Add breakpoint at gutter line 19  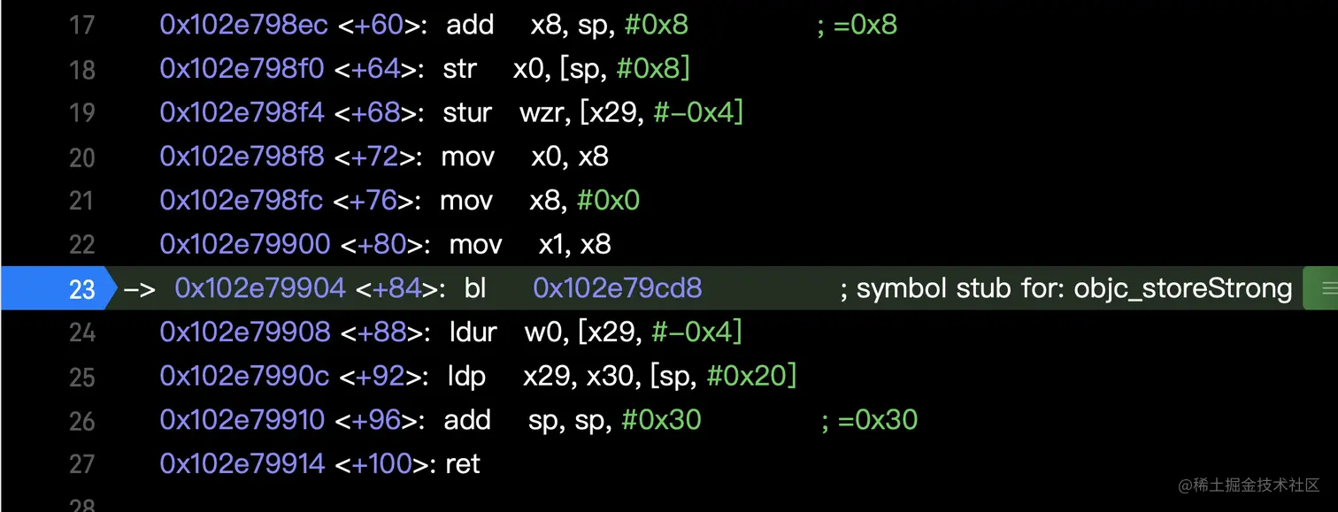coord(81,113)
